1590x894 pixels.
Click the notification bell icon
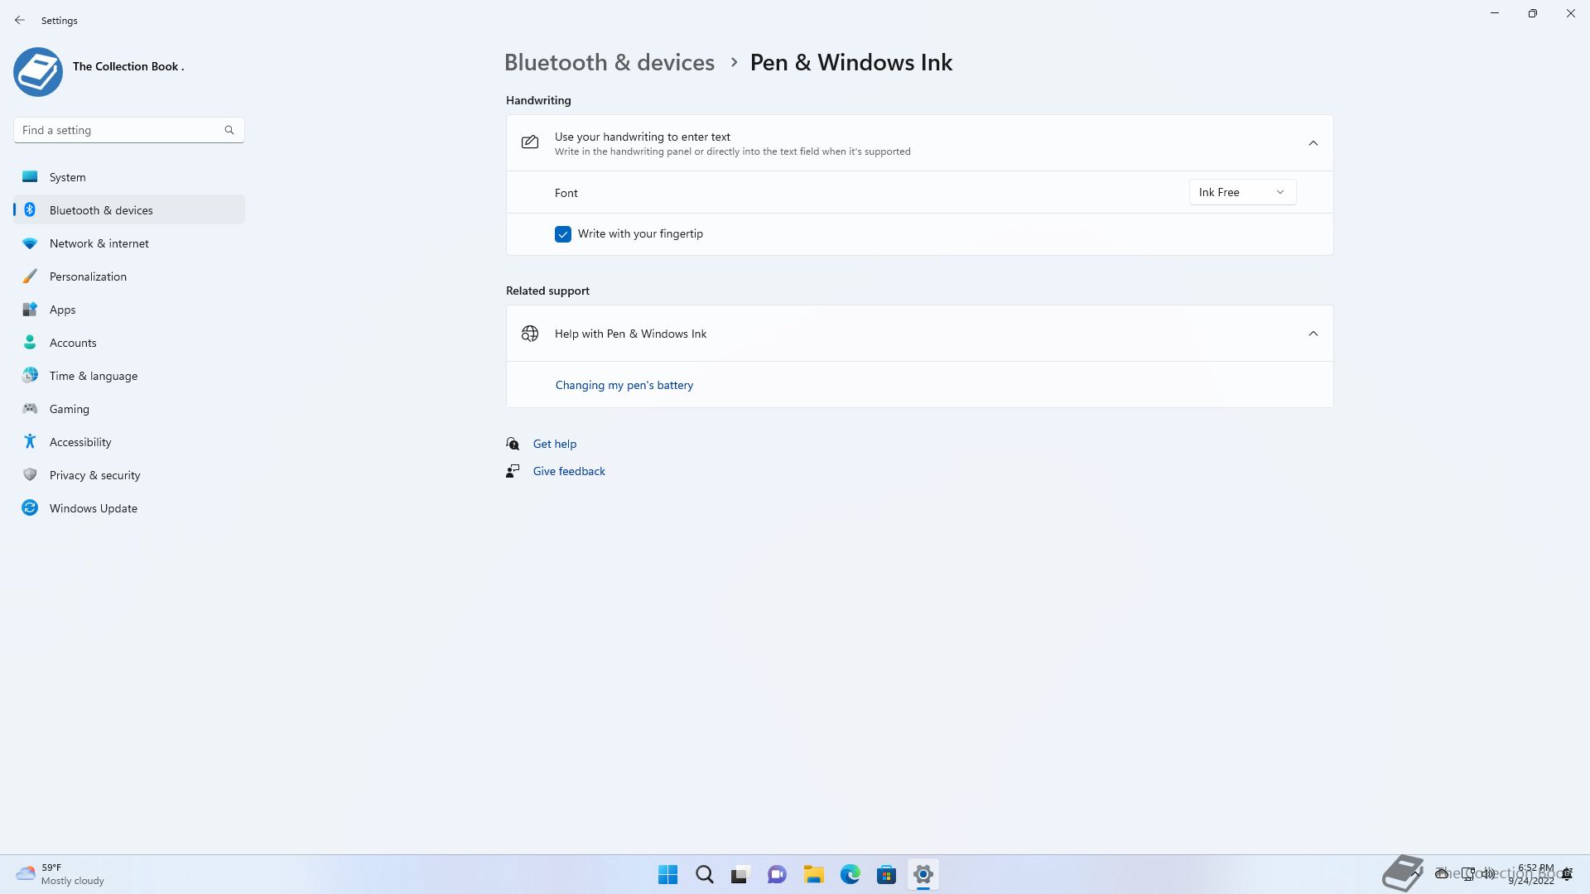coord(1567,874)
